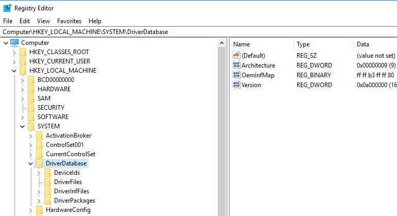This screenshot has height=216, width=397.
Task: Collapse the SYSTEM chevron
Action: pos(23,126)
